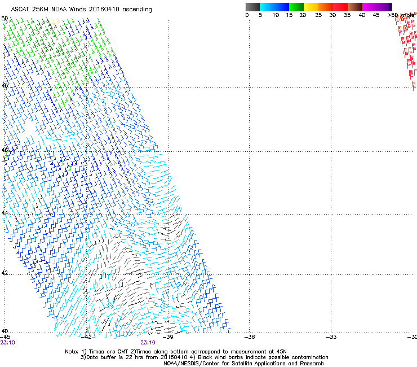Click the latitude axis label '44'
The image size is (417, 367).
pyautogui.click(x=5, y=213)
